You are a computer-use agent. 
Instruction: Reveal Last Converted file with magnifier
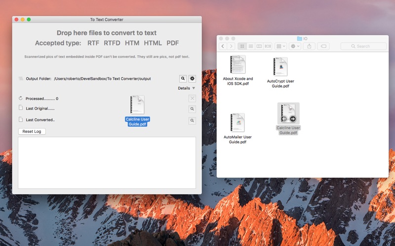click(x=192, y=121)
